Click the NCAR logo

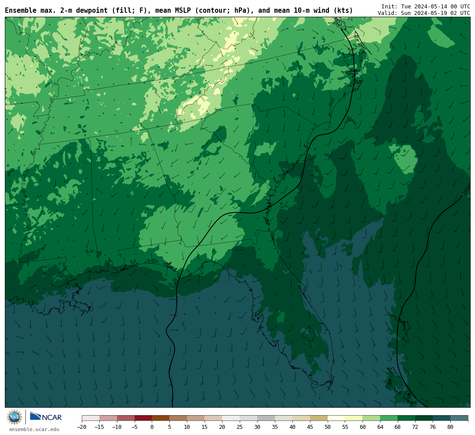coord(46,417)
